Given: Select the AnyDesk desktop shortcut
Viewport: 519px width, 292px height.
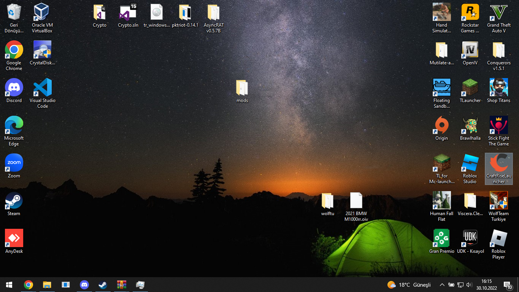Looking at the screenshot, I should tap(14, 241).
